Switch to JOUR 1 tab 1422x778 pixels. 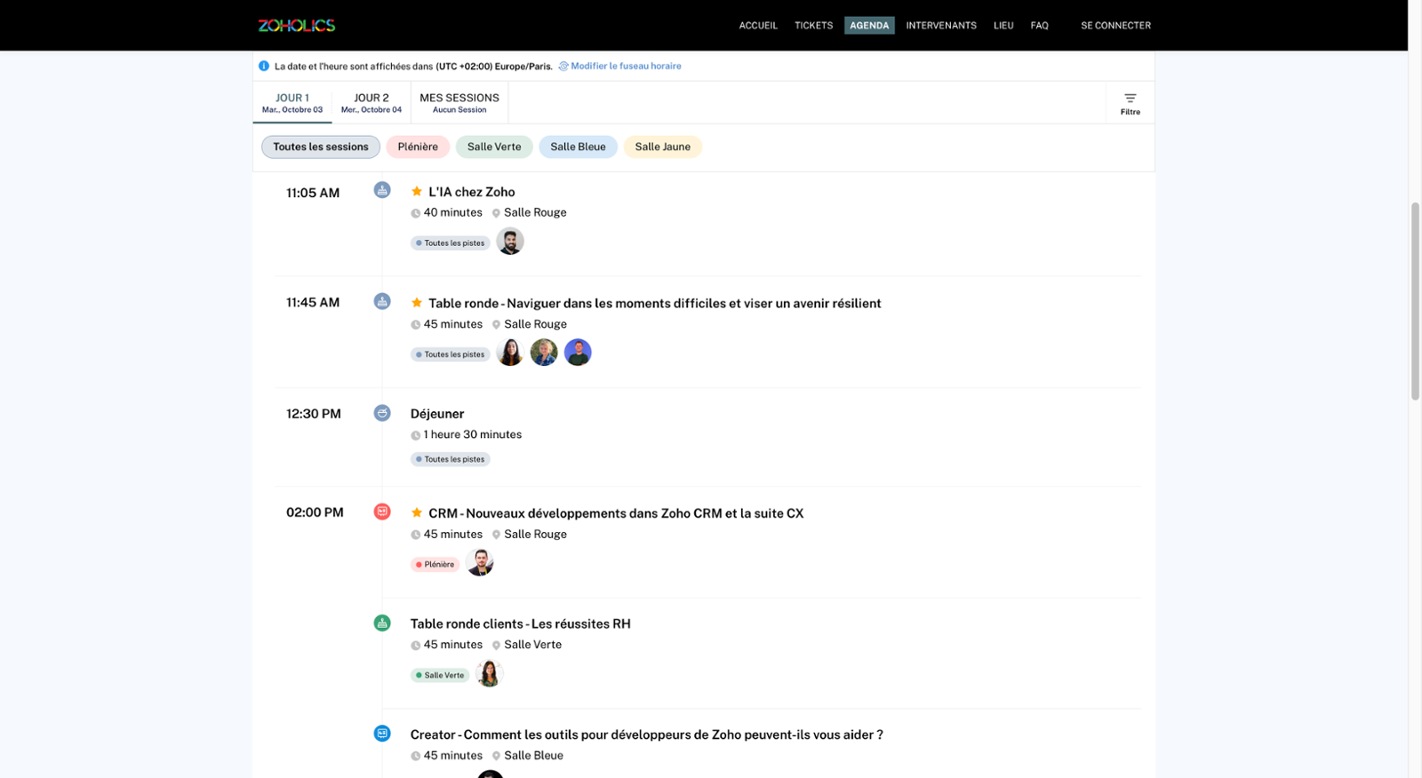click(292, 103)
